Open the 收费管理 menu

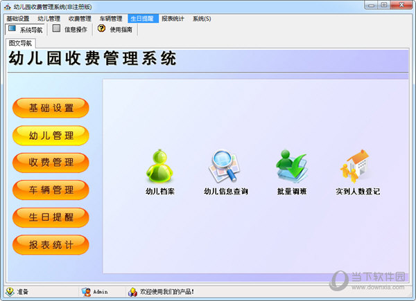pos(80,19)
